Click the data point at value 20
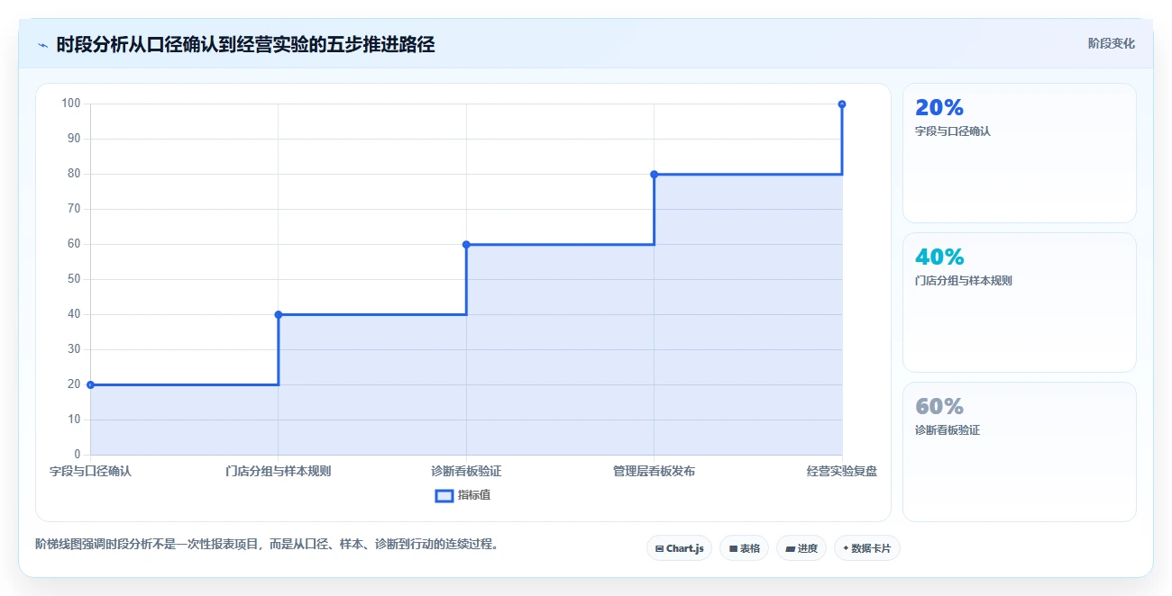 pos(90,384)
